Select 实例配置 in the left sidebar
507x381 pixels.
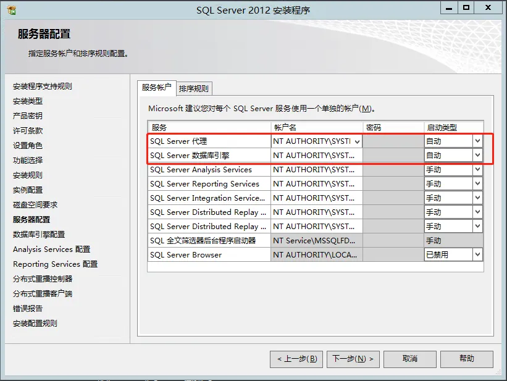pos(29,191)
